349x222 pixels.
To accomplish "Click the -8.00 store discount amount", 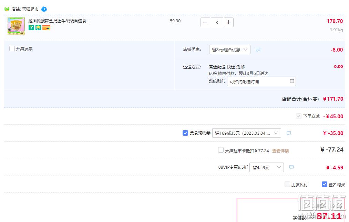I will [337, 50].
